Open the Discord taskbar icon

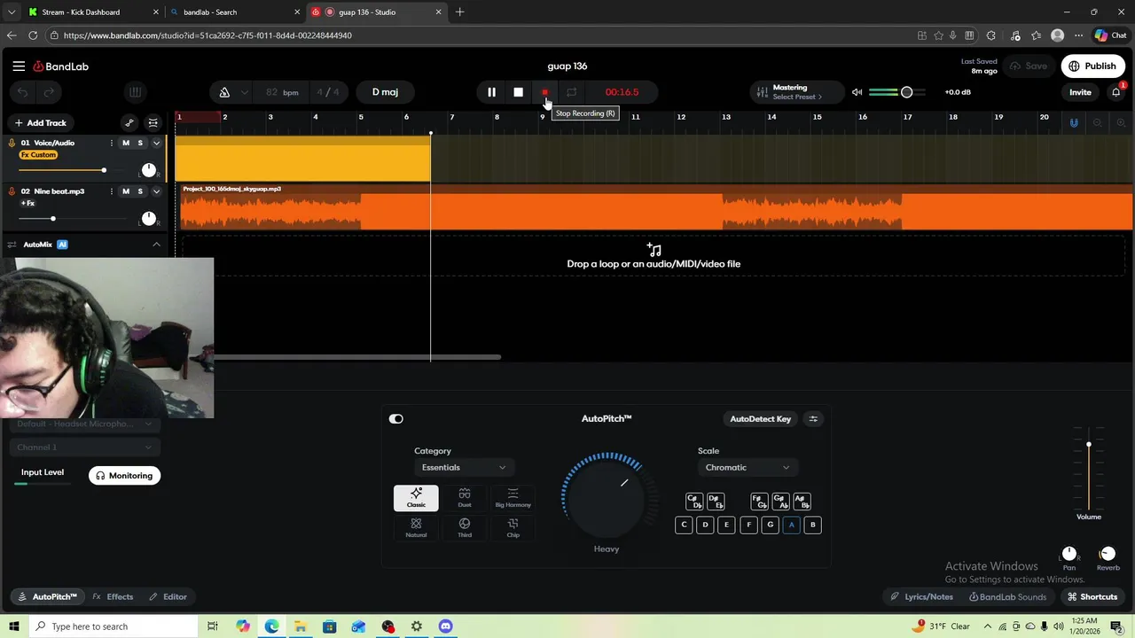tap(445, 626)
